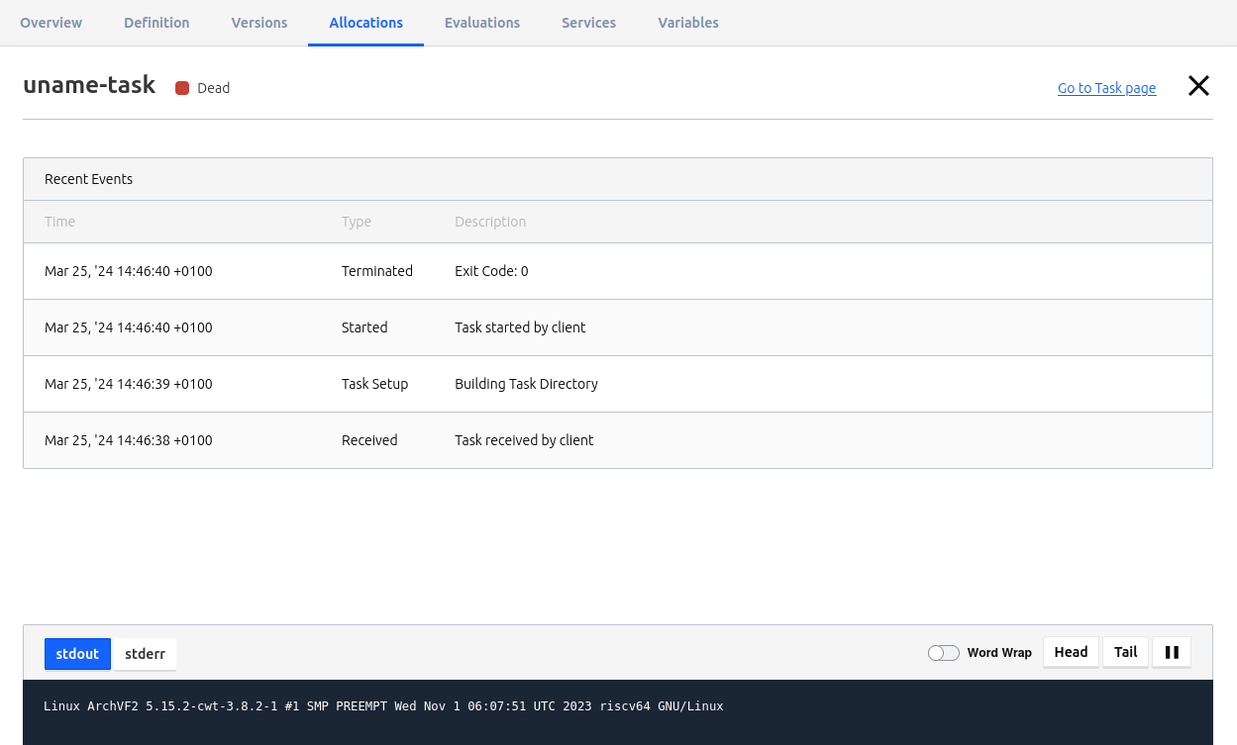The height and width of the screenshot is (745, 1237).
Task: Show the stderr log output
Action: point(145,654)
